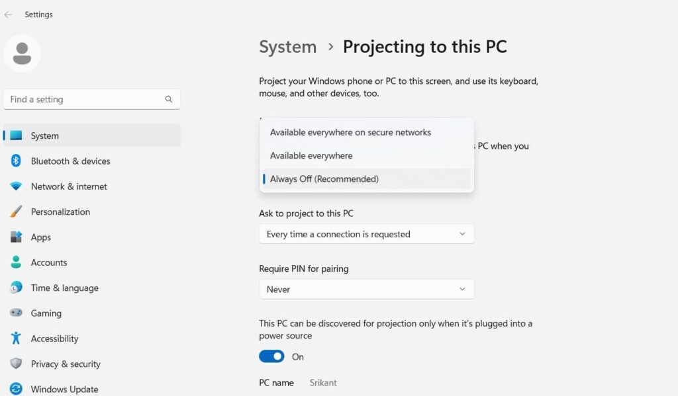
Task: Expand the 'Require PIN for pairing' dropdown
Action: tap(366, 289)
